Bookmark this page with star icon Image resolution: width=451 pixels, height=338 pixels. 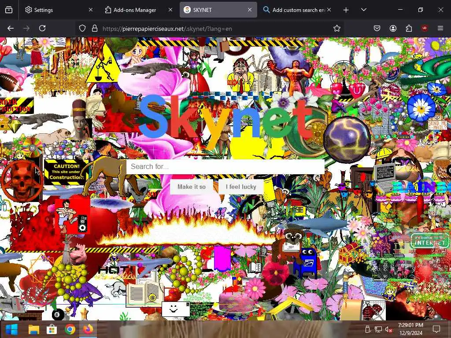point(337,28)
